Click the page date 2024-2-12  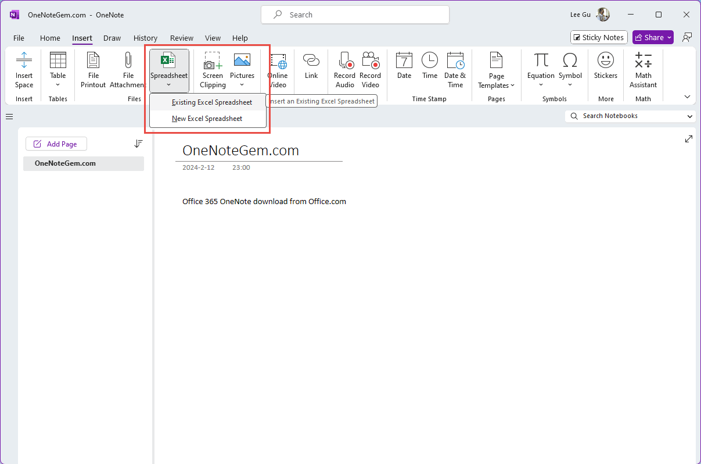(x=198, y=167)
